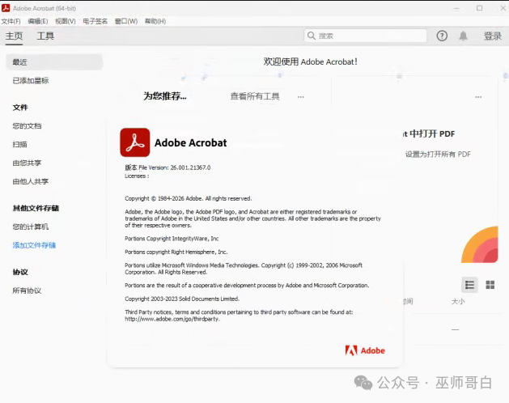Open the 编辑(E) menu
Image resolution: width=509 pixels, height=403 pixels.
coord(38,21)
